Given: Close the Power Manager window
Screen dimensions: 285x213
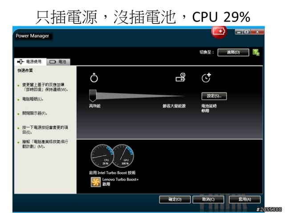Looking at the screenshot, I should pyautogui.click(x=257, y=32).
